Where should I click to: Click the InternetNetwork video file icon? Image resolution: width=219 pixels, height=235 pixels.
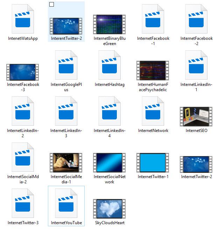[153, 111]
